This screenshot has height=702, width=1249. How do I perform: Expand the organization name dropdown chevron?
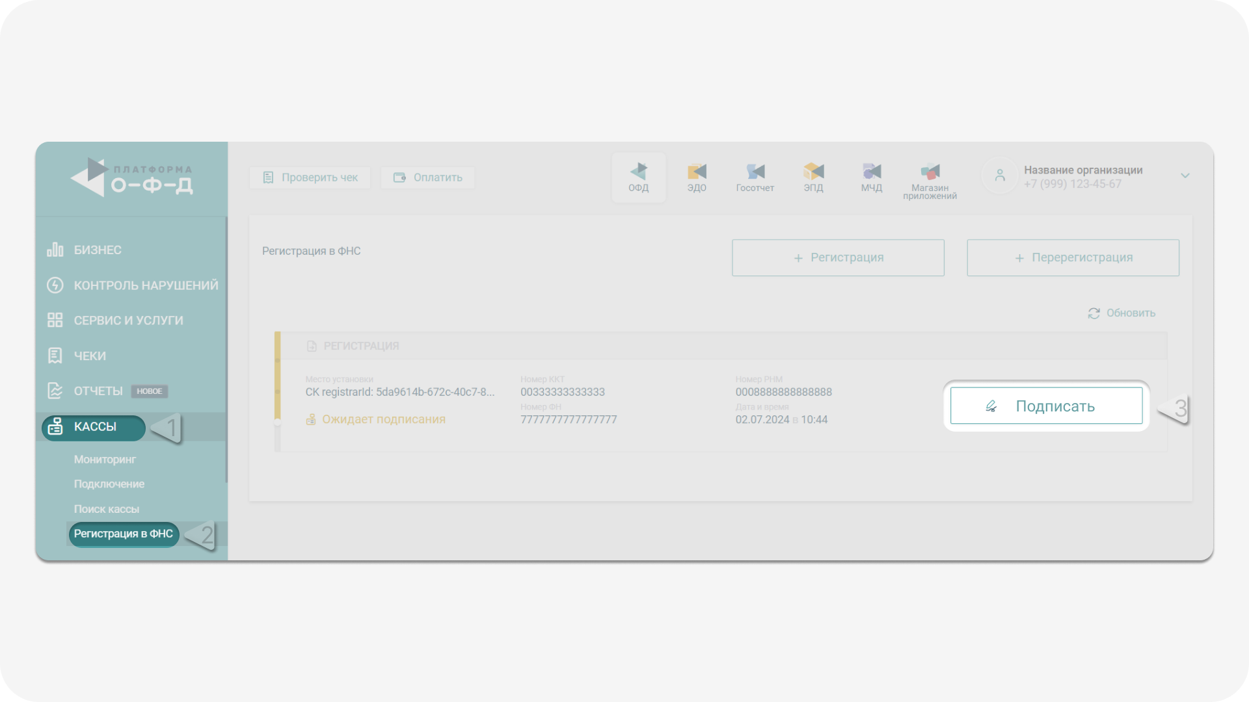coord(1185,175)
